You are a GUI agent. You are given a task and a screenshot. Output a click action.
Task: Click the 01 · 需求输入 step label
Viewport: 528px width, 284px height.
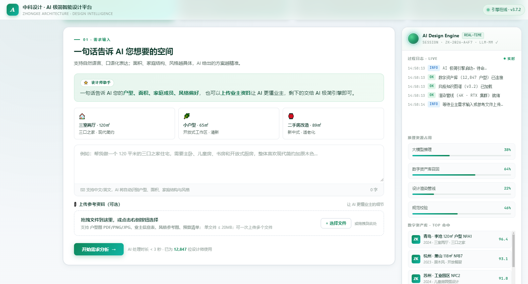coord(97,40)
